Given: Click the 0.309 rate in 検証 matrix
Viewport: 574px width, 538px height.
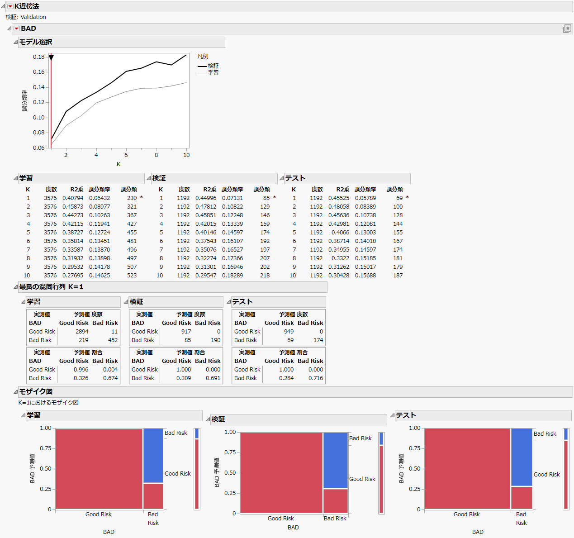Looking at the screenshot, I should point(184,378).
